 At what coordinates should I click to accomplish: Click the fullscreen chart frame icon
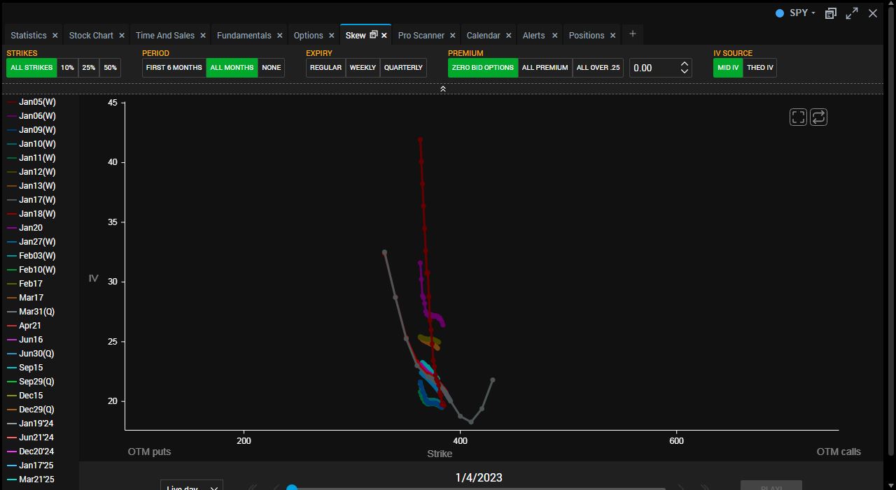pyautogui.click(x=798, y=117)
